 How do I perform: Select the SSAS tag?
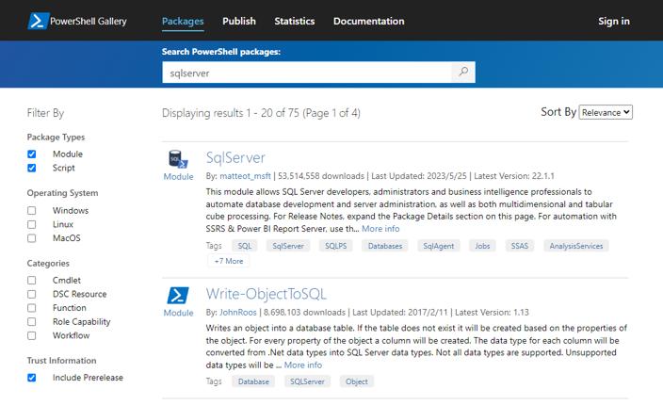pyautogui.click(x=520, y=246)
